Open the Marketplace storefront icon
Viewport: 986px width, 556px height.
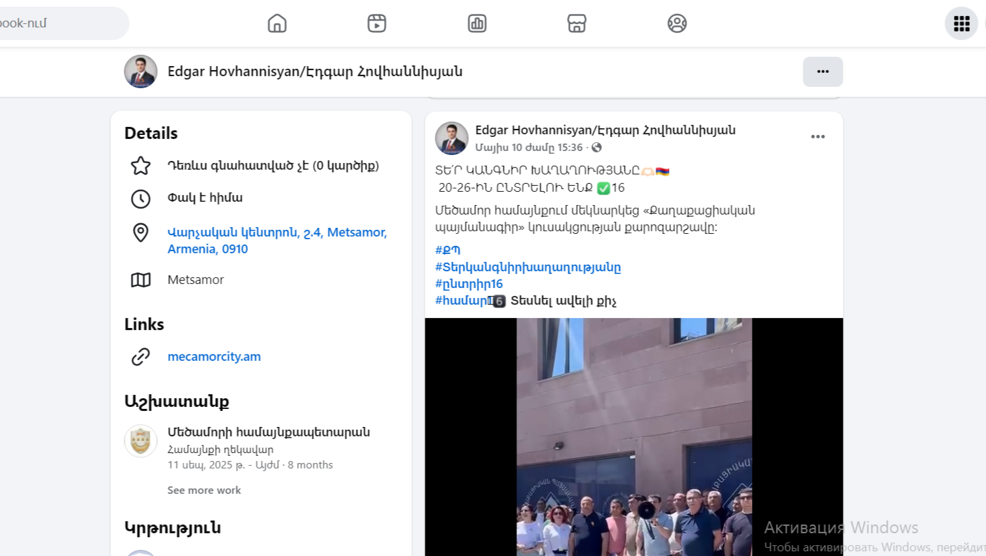coord(577,23)
